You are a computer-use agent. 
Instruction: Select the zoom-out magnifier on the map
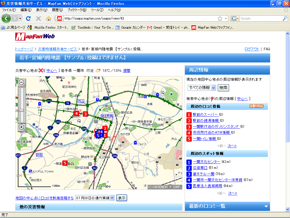22,82
